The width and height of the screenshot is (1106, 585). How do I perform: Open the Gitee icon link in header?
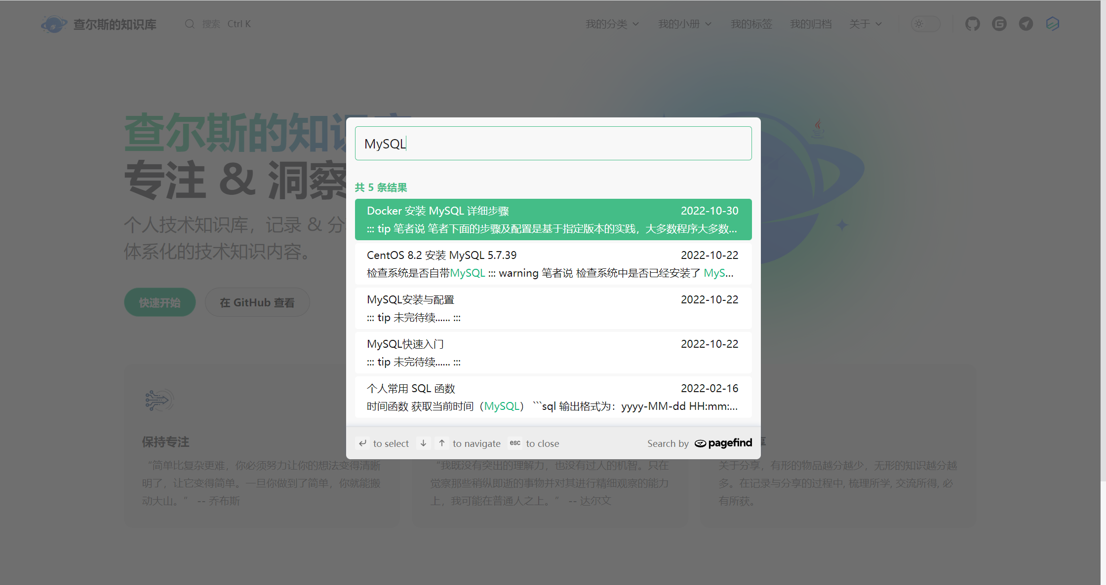(x=999, y=24)
